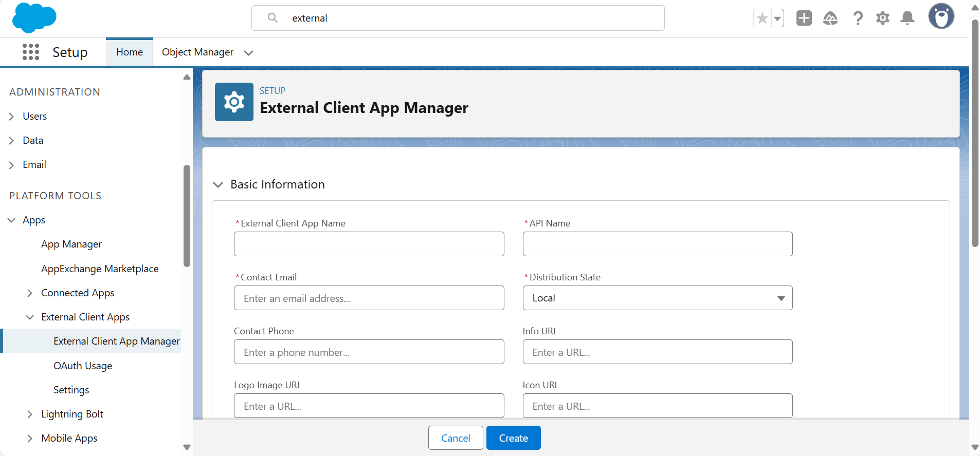980x456 pixels.
Task: Open the App Launcher grid icon
Action: coord(31,52)
